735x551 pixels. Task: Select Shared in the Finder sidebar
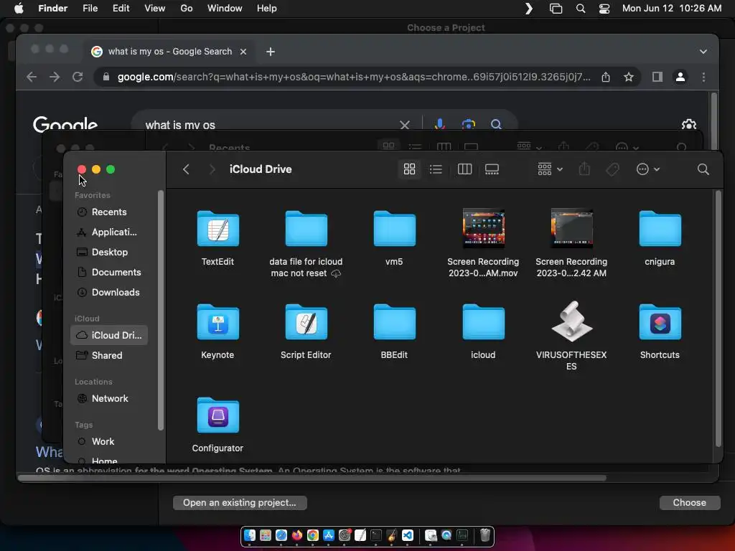point(109,355)
